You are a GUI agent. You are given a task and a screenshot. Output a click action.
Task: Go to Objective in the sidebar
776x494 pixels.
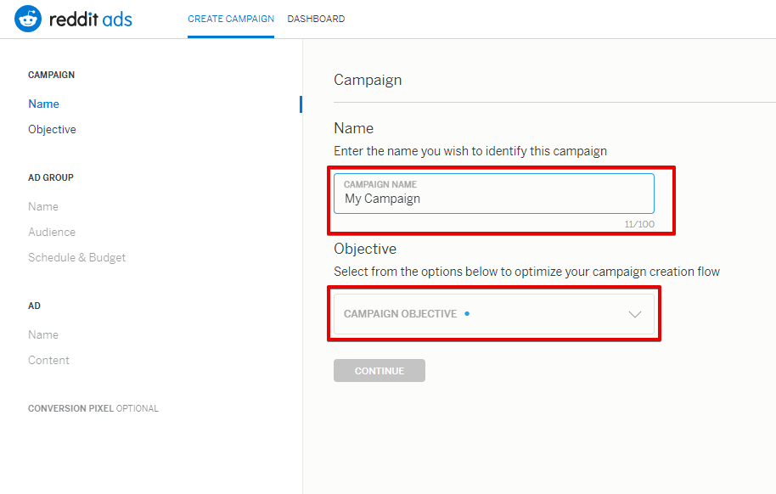click(52, 129)
